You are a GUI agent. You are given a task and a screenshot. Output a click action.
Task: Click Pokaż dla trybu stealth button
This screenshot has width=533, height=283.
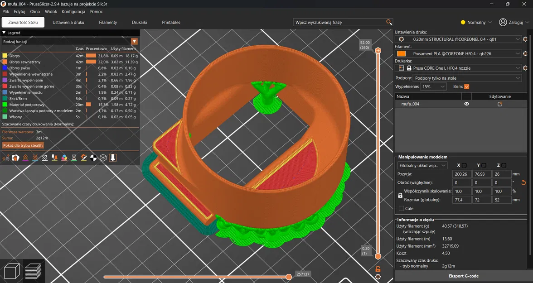click(23, 145)
